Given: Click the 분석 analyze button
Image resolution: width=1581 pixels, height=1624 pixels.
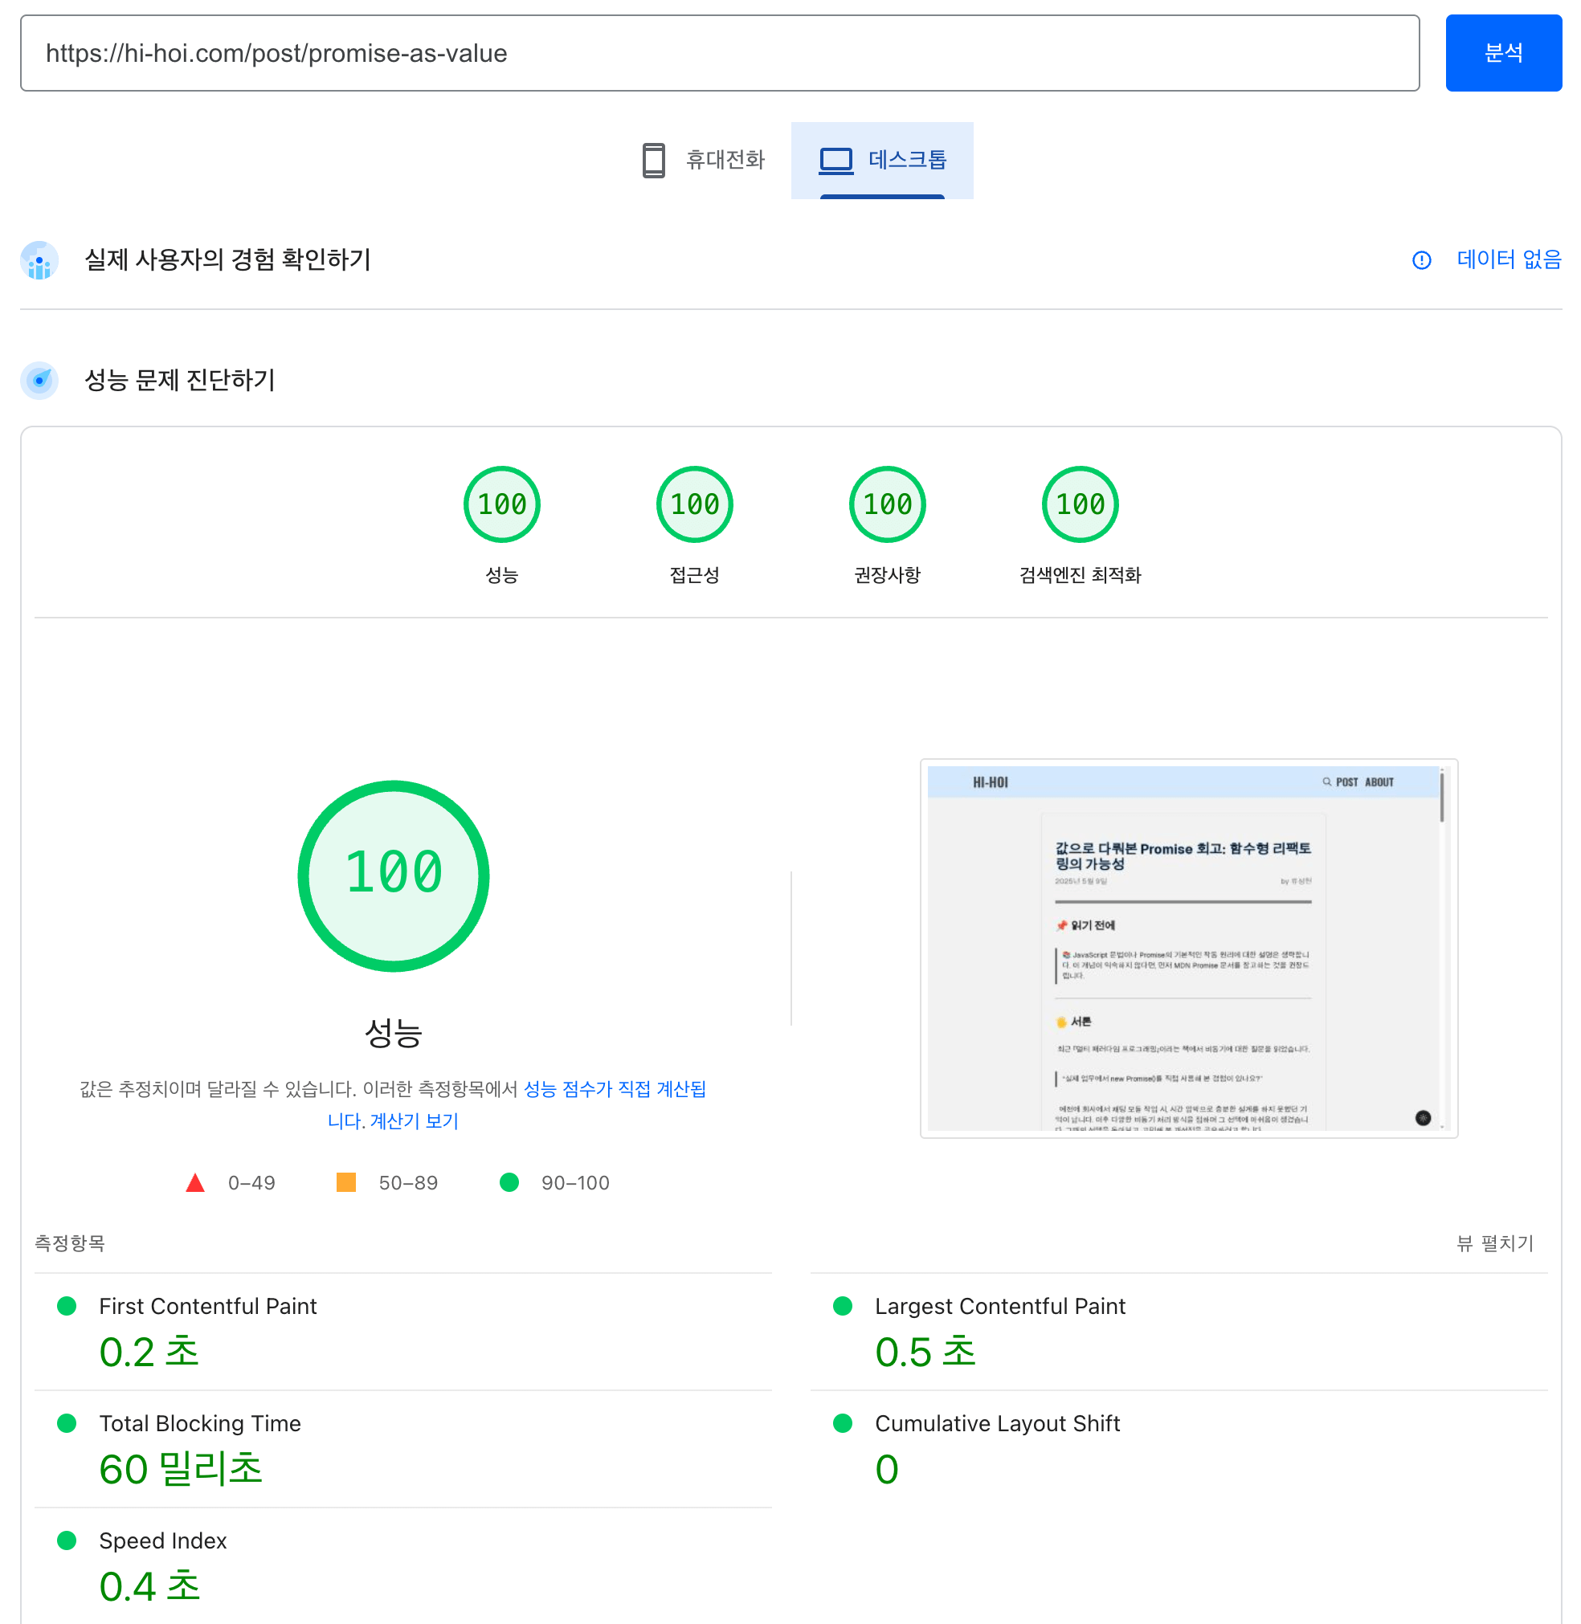Looking at the screenshot, I should click(1502, 53).
